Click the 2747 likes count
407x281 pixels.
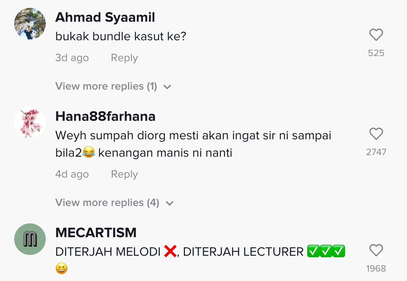click(376, 152)
